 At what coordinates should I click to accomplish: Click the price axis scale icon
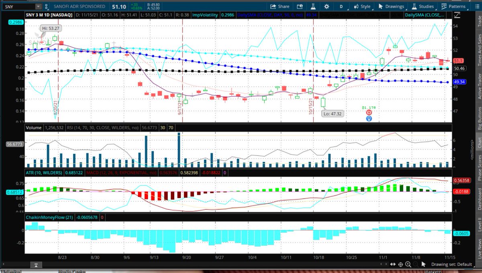point(458,15)
